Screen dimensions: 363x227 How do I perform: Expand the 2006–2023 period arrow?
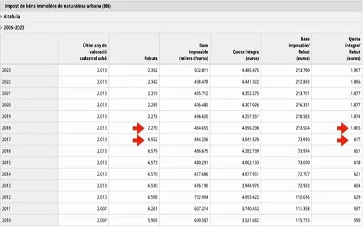(1, 28)
